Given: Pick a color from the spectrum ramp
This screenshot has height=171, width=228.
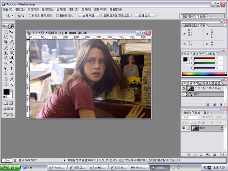Looking at the screenshot, I should coord(204,74).
